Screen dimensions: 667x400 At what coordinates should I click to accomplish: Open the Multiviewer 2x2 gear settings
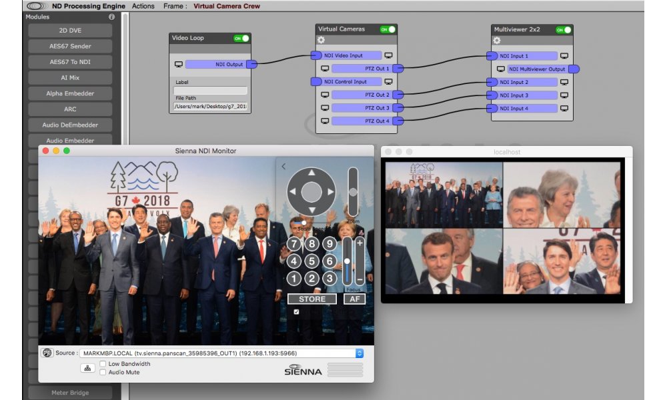[497, 41]
